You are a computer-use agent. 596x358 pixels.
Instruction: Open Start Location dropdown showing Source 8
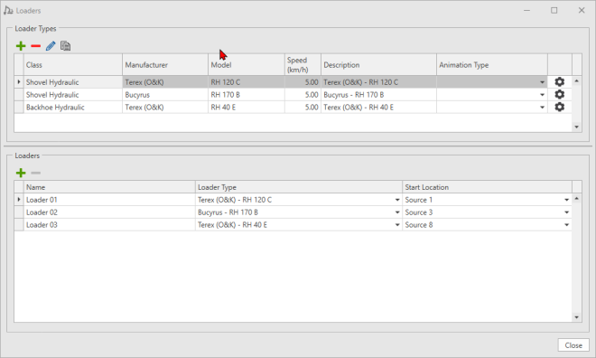[566, 225]
